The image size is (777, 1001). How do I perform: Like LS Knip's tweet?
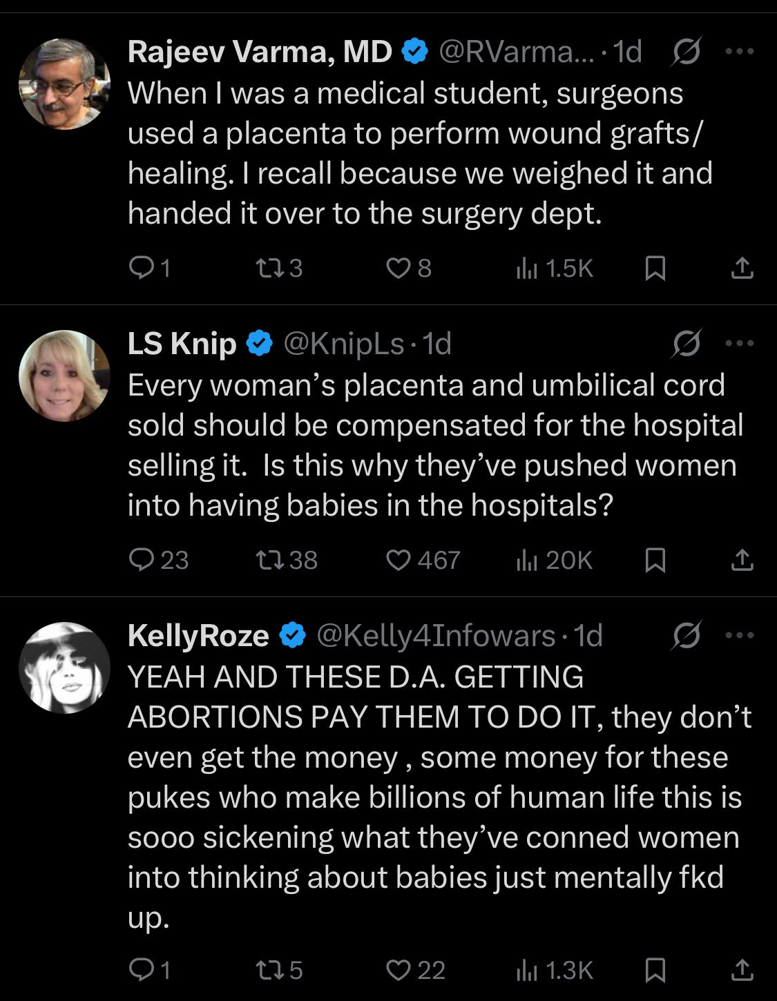398,560
